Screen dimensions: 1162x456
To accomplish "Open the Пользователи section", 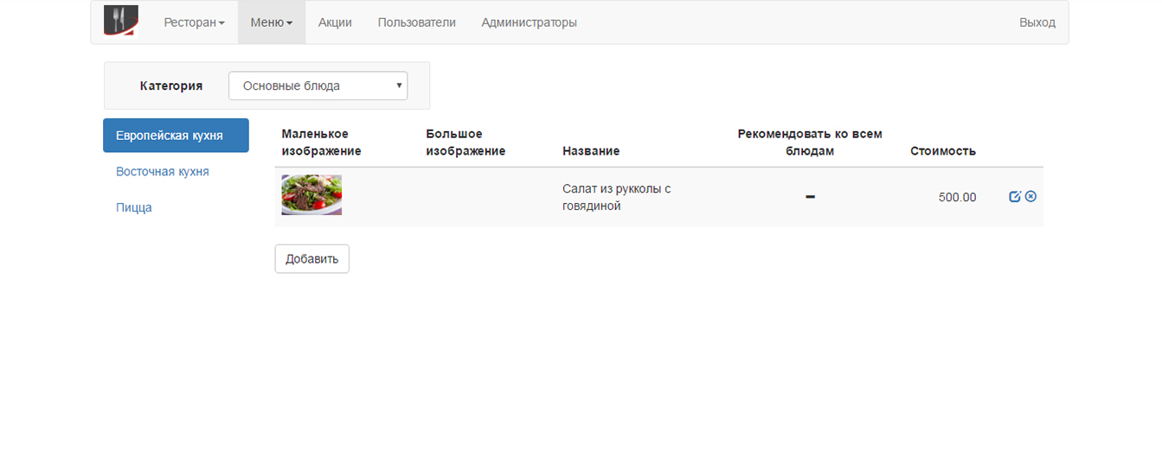I will pyautogui.click(x=417, y=22).
